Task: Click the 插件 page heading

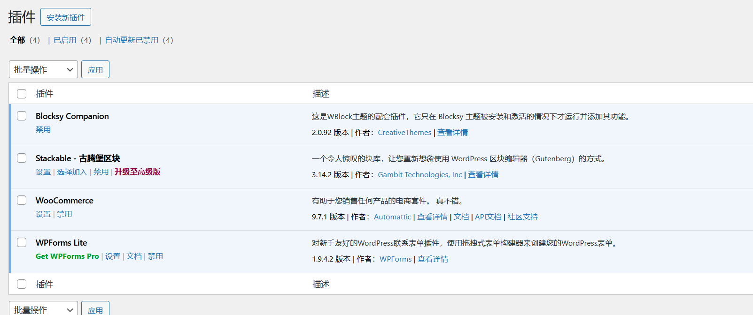Action: [22, 17]
